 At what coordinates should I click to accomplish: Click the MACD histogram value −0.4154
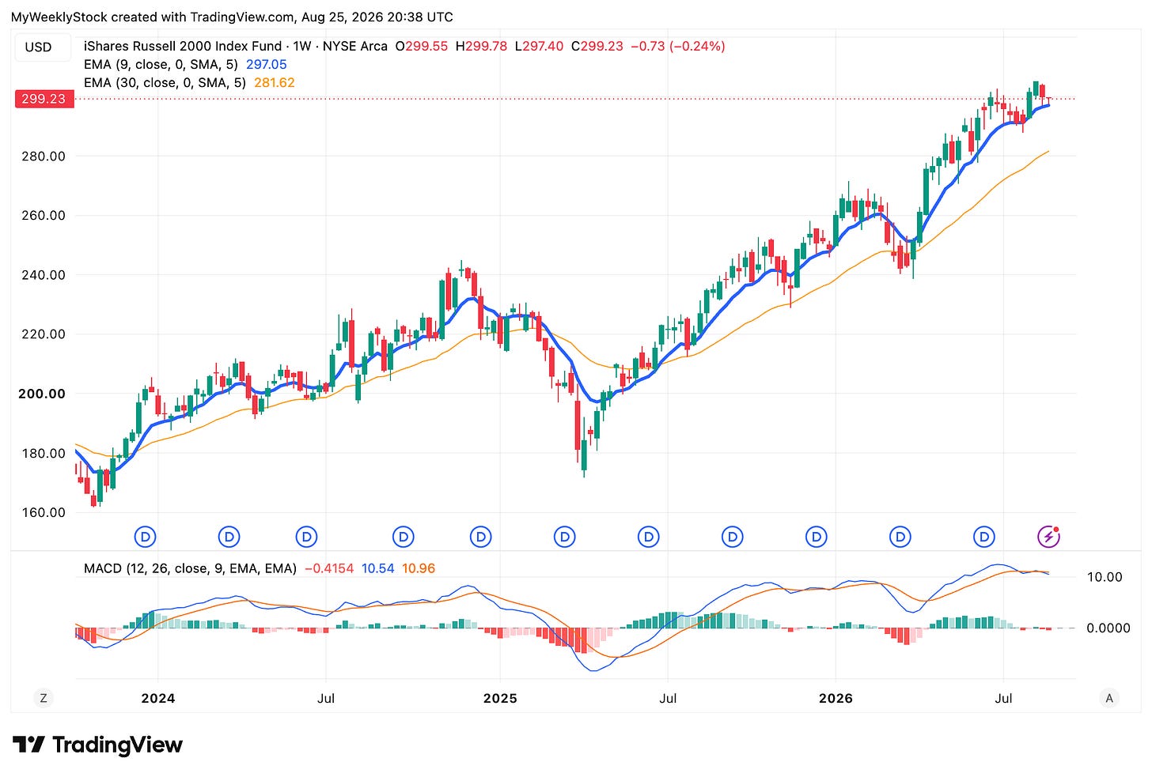(x=329, y=568)
